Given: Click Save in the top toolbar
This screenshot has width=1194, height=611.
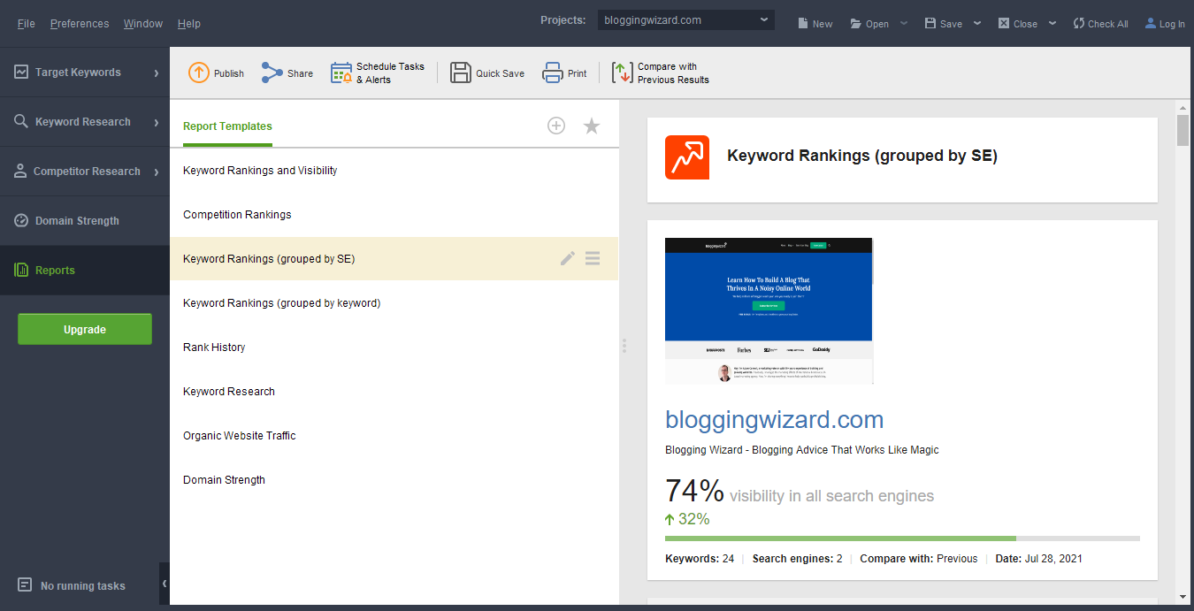Looking at the screenshot, I should (944, 24).
